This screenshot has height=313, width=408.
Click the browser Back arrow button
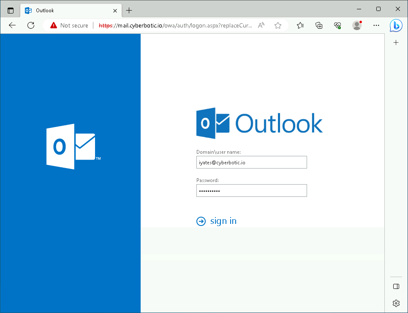point(12,25)
